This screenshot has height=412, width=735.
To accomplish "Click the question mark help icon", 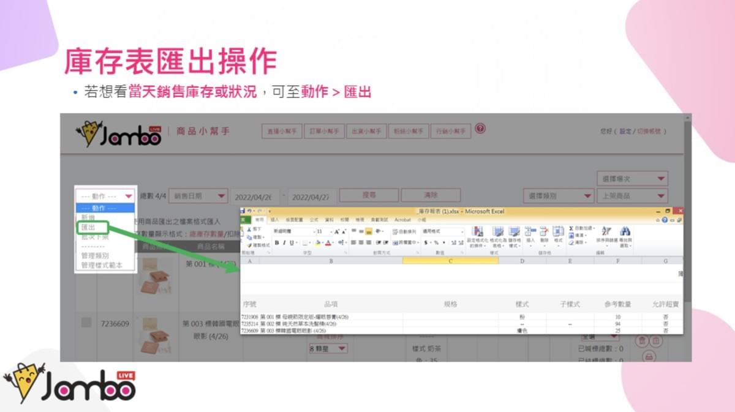I will 480,129.
